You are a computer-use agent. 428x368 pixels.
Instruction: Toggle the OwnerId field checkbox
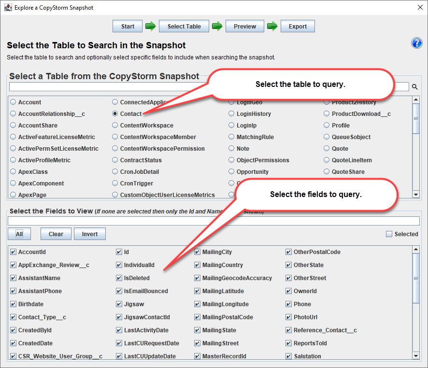(288, 291)
